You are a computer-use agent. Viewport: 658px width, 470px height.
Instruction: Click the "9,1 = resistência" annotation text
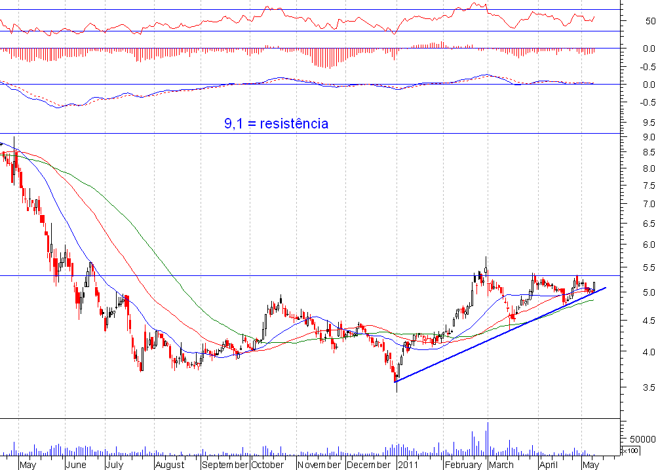click(276, 123)
